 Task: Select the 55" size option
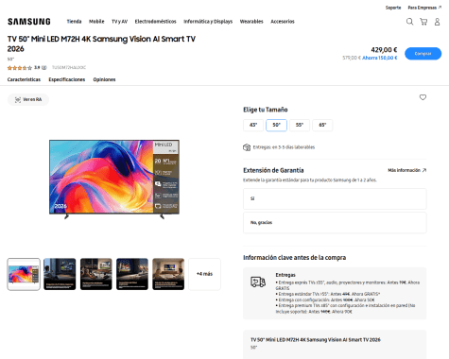(300, 125)
